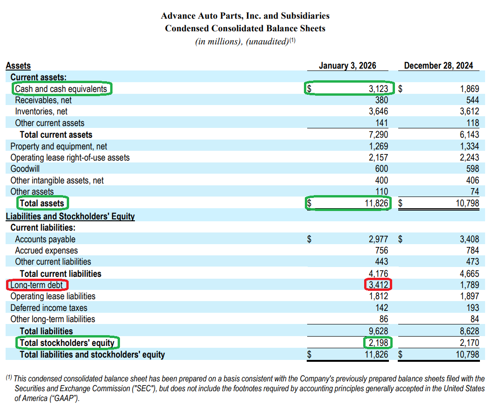Select the Operating lease right-of-use assets label
Image resolution: width=493 pixels, height=408 pixels.
pyautogui.click(x=70, y=158)
